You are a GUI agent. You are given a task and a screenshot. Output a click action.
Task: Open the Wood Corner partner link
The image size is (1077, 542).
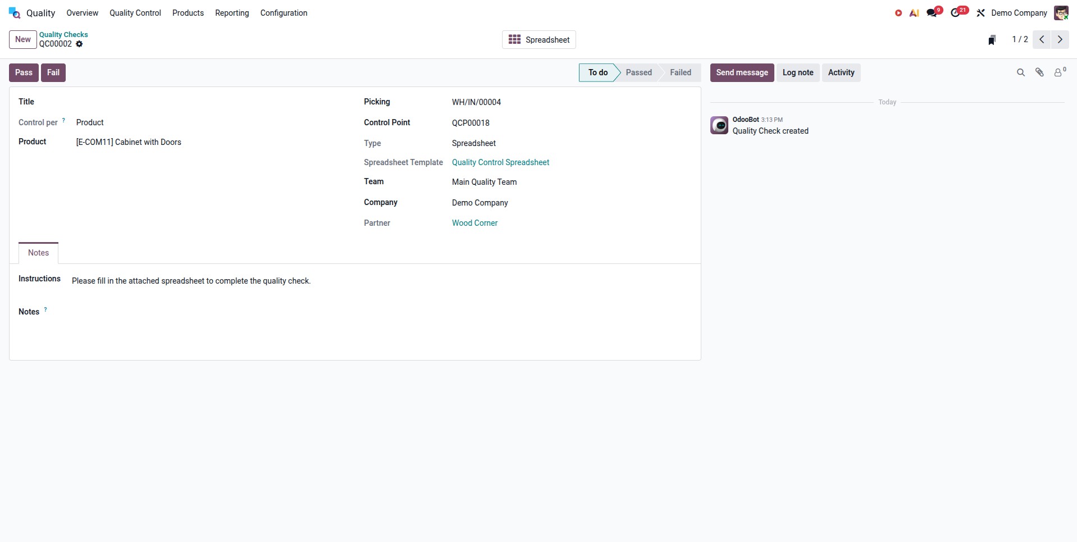point(474,223)
